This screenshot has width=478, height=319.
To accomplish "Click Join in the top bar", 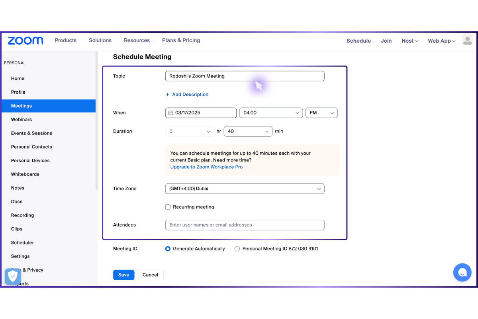I will pos(386,41).
